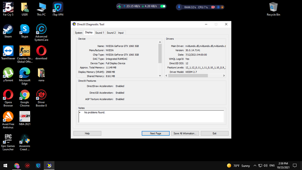The height and width of the screenshot is (170, 302).
Task: Launch the TeamViewer desktop shortcut
Action: (x=8, y=53)
